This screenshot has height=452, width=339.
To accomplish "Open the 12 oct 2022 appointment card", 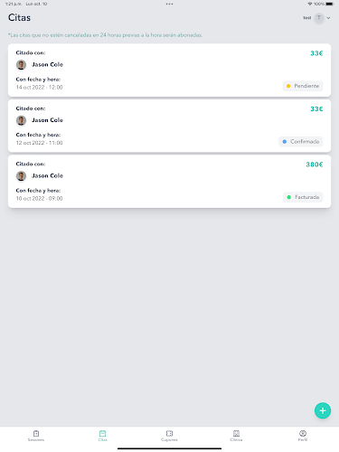I will point(169,126).
